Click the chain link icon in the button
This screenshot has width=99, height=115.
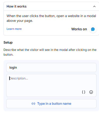(x=33, y=104)
